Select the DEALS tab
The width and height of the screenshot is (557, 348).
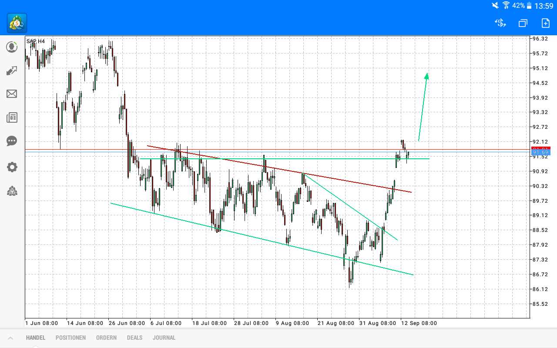(x=134, y=338)
